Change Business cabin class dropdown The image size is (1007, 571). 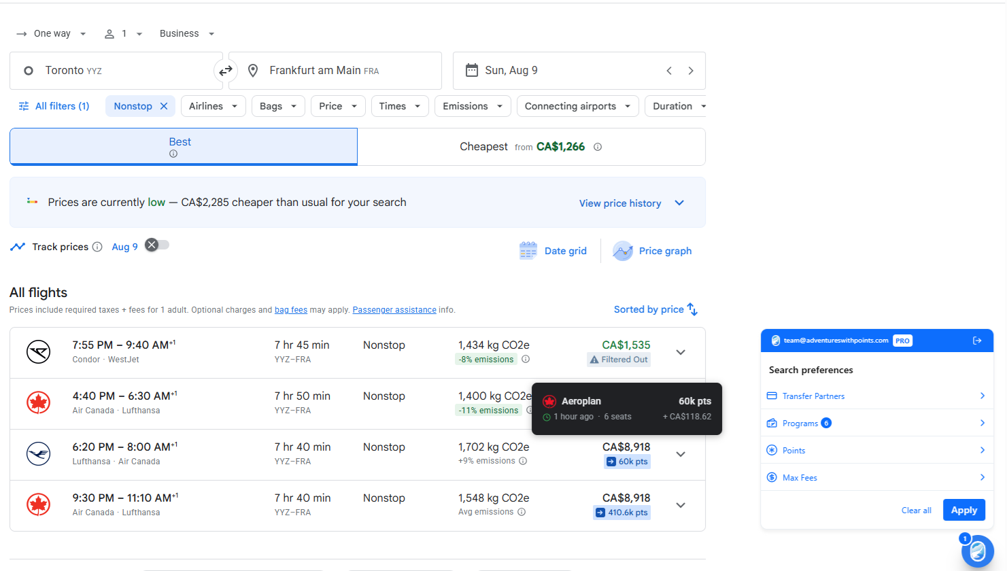[x=187, y=33]
